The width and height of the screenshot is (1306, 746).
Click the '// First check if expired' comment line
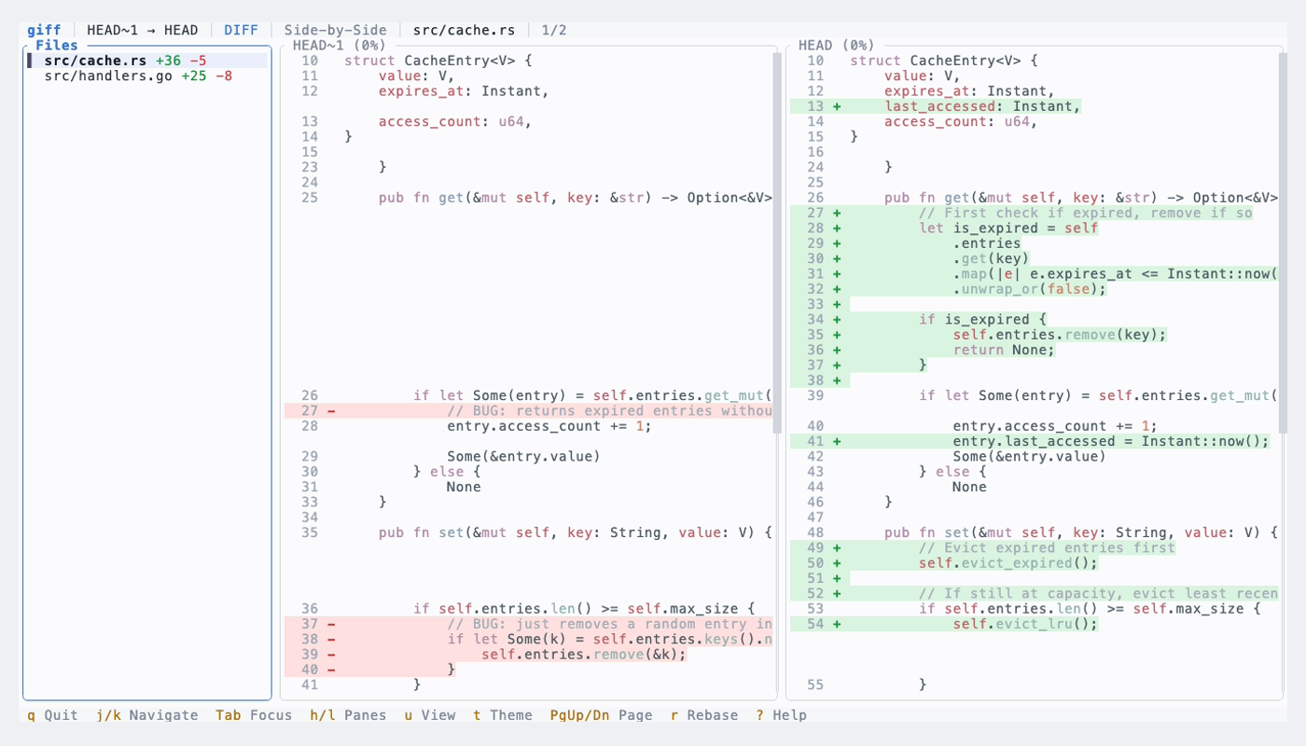click(1021, 213)
